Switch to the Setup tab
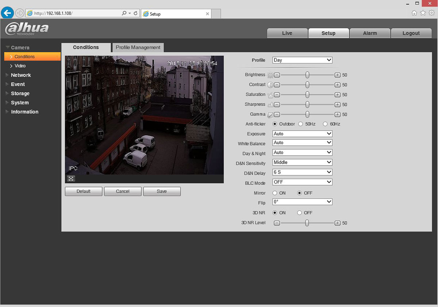The image size is (438, 307). [x=328, y=33]
